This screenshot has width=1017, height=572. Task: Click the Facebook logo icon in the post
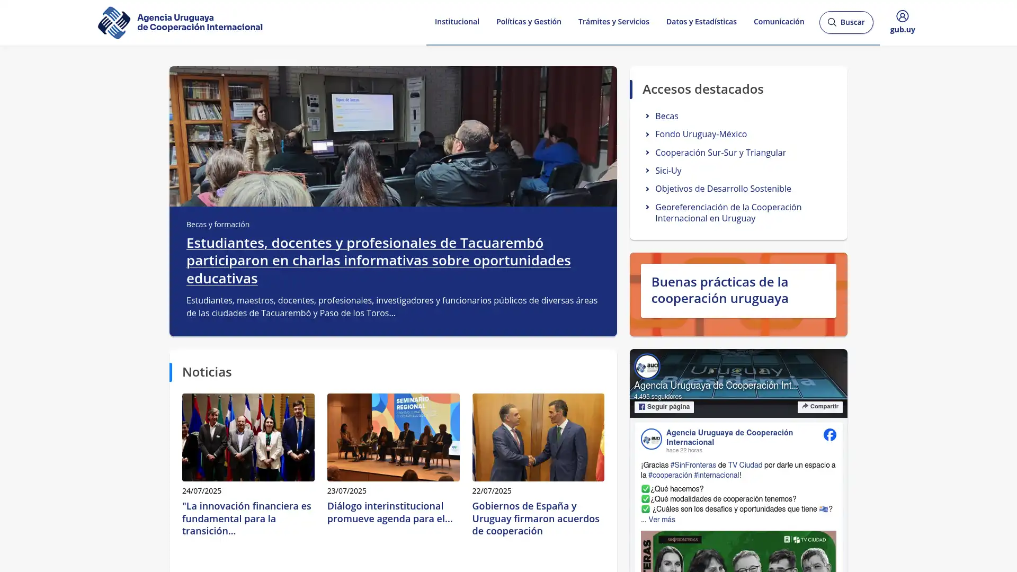tap(829, 435)
